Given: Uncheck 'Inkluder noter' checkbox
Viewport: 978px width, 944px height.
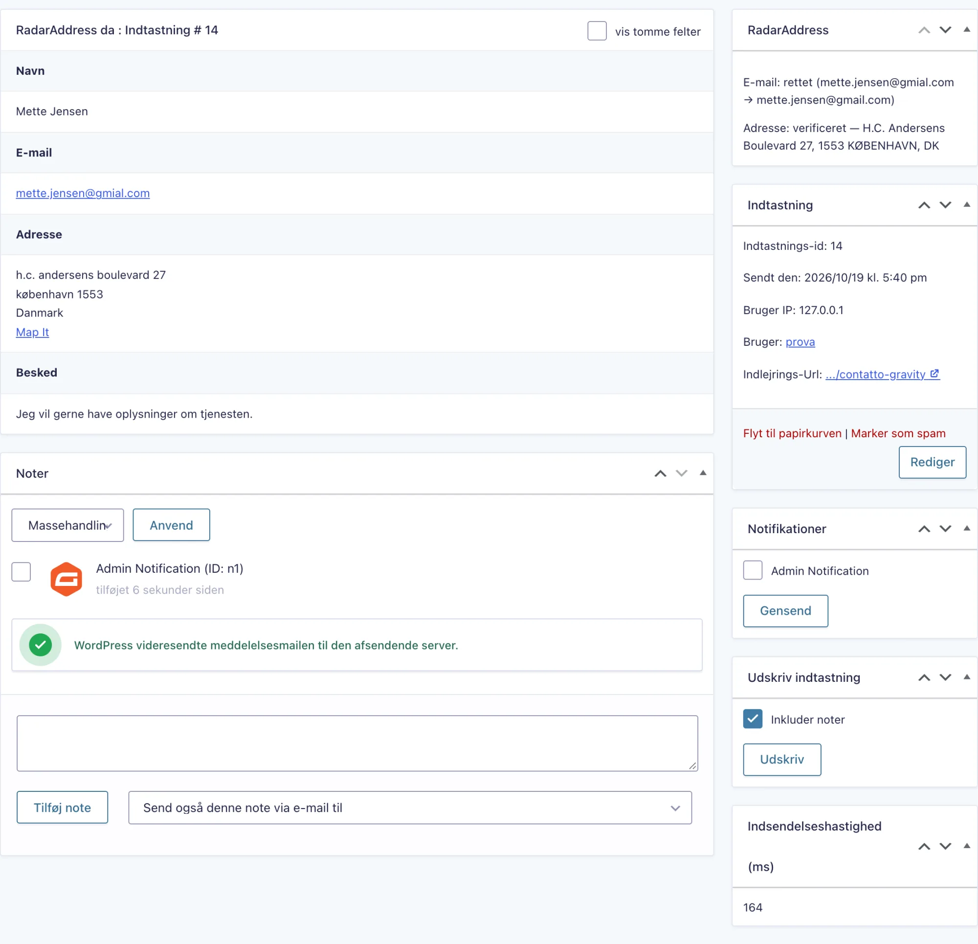Looking at the screenshot, I should point(753,719).
